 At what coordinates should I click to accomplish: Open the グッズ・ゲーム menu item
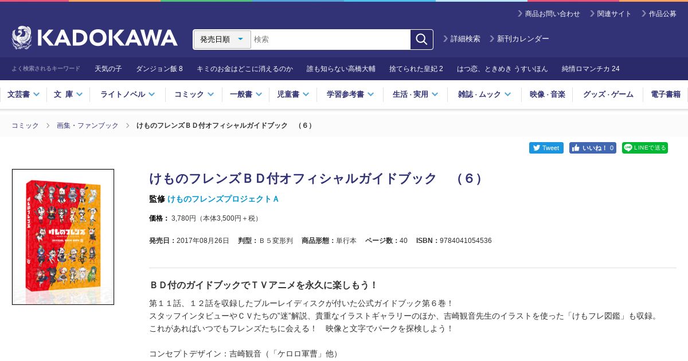click(608, 95)
